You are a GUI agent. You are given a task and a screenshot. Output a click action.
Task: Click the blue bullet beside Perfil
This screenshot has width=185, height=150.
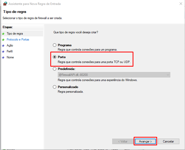click(3, 51)
